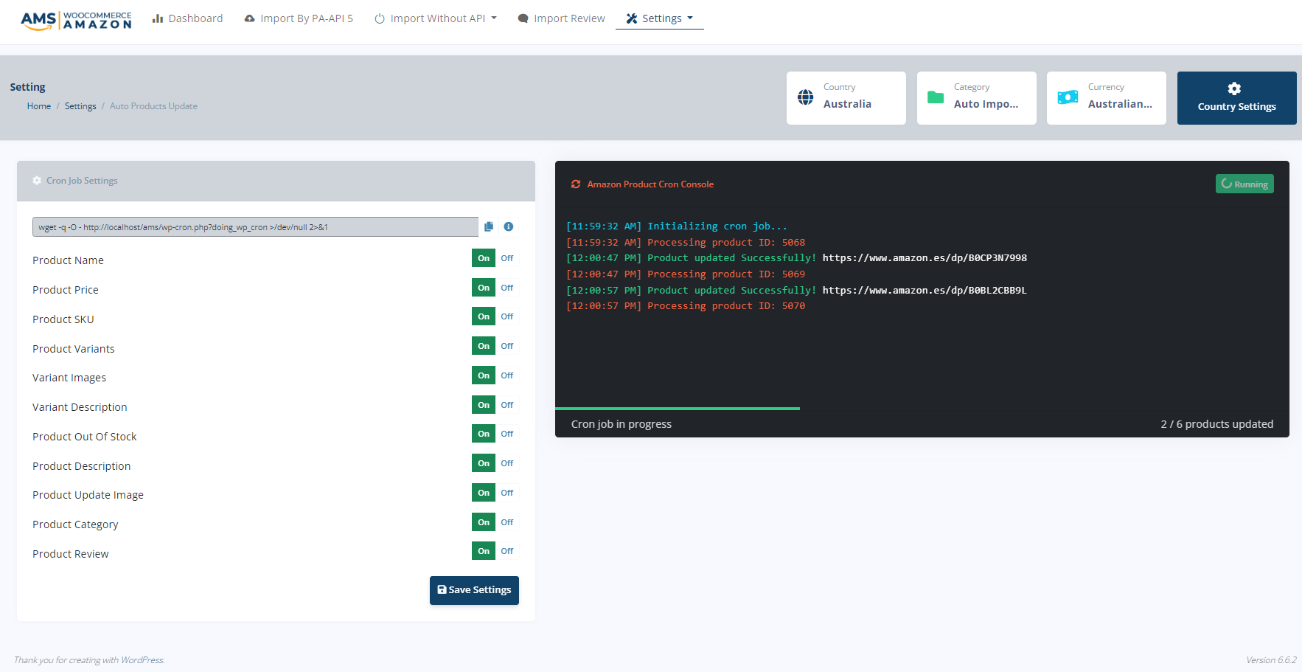
Task: Click the Save Settings button
Action: 474,590
